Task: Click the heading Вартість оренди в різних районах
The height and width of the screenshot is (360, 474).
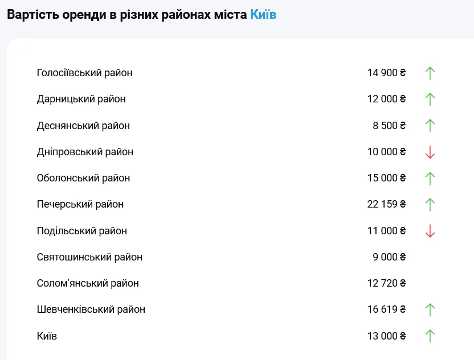Action: coord(126,15)
